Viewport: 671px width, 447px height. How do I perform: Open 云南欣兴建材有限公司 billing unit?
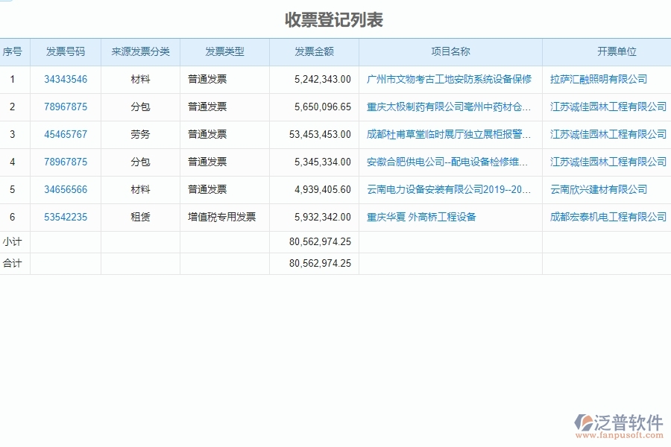[596, 189]
